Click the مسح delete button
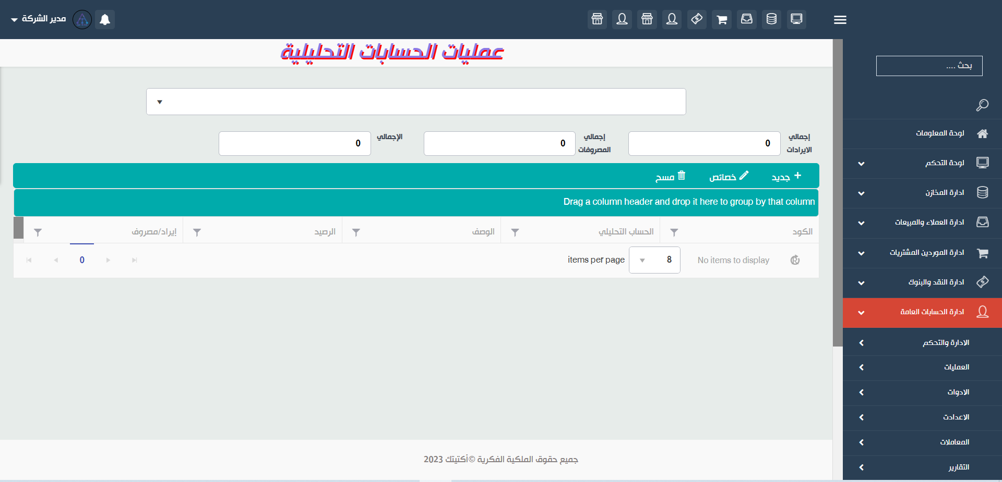1002x482 pixels. tap(671, 177)
